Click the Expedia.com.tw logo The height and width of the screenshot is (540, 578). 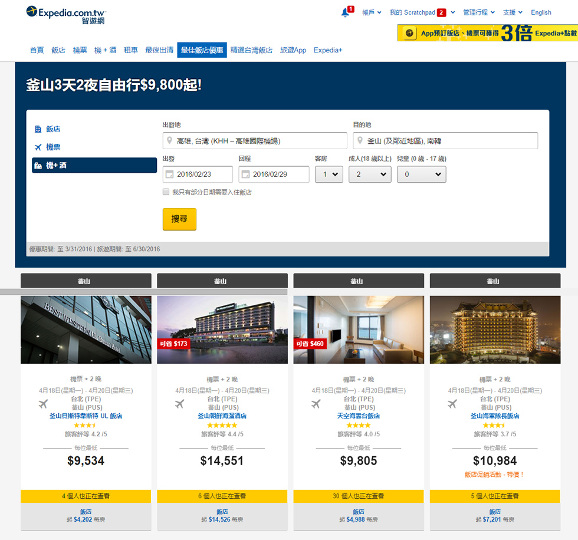(65, 15)
